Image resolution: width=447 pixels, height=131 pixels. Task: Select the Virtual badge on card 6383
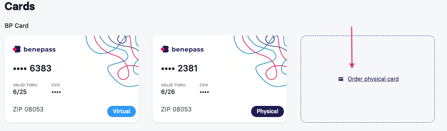click(x=122, y=111)
